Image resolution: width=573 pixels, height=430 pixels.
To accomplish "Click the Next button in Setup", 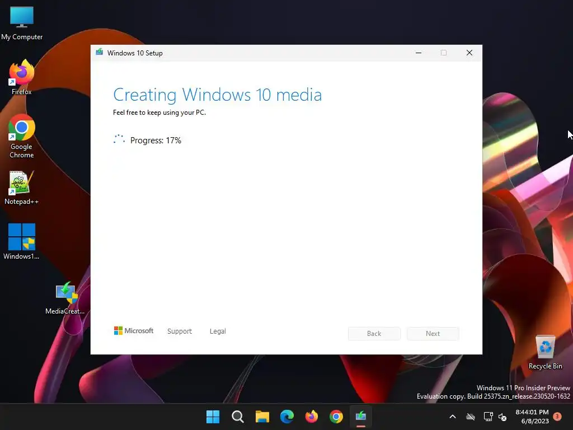I will [x=433, y=334].
